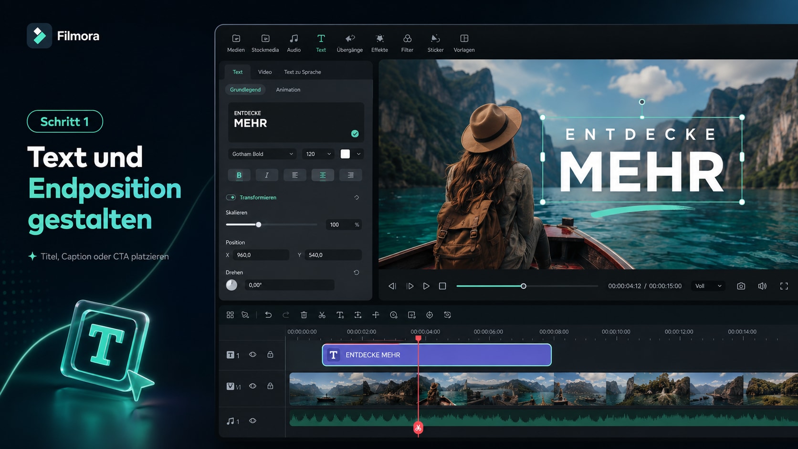Open the Gotham Bold font dropdown
Viewport: 798px width, 449px height.
(x=262, y=154)
